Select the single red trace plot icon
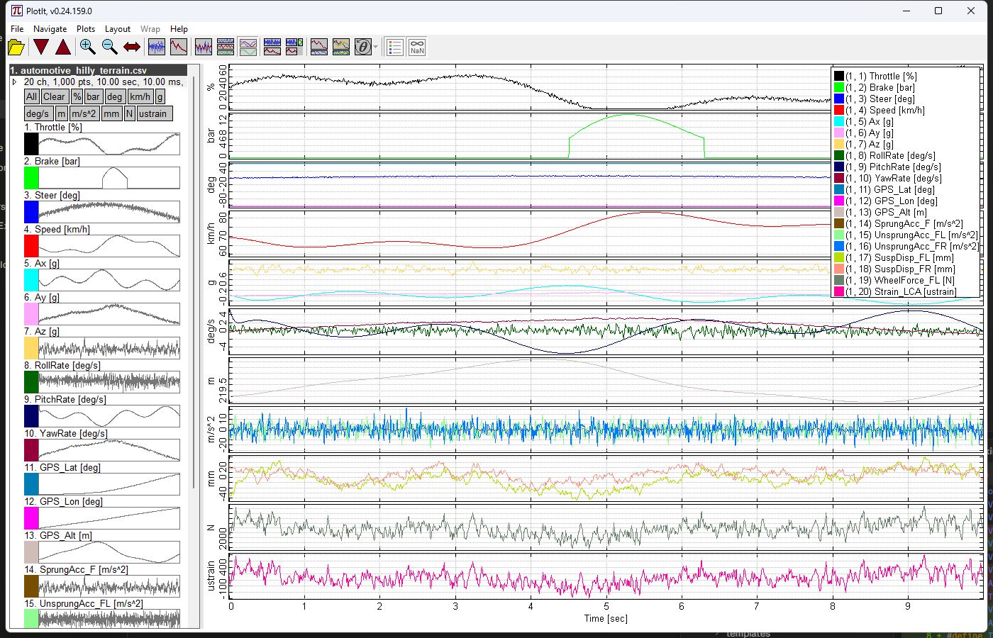 pyautogui.click(x=179, y=47)
